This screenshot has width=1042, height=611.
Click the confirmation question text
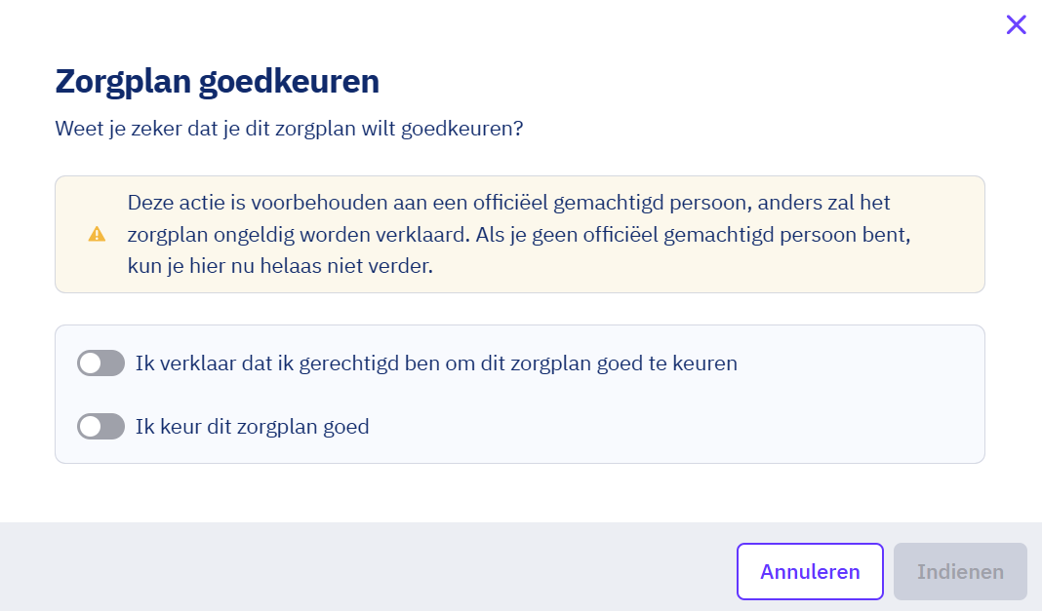pos(289,128)
